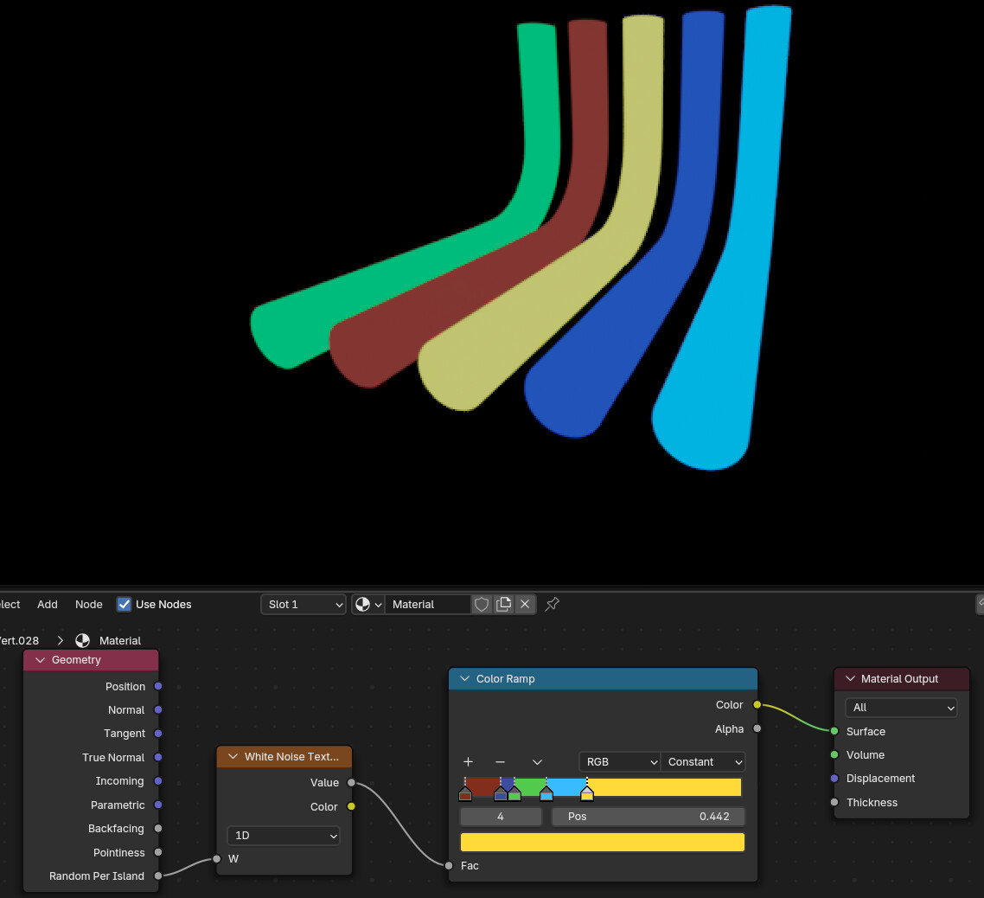984x898 pixels.
Task: Click the Pointiness output socket
Action: pyautogui.click(x=158, y=852)
